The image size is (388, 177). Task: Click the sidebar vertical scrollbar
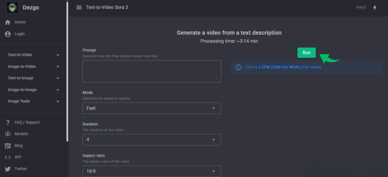click(x=67, y=71)
